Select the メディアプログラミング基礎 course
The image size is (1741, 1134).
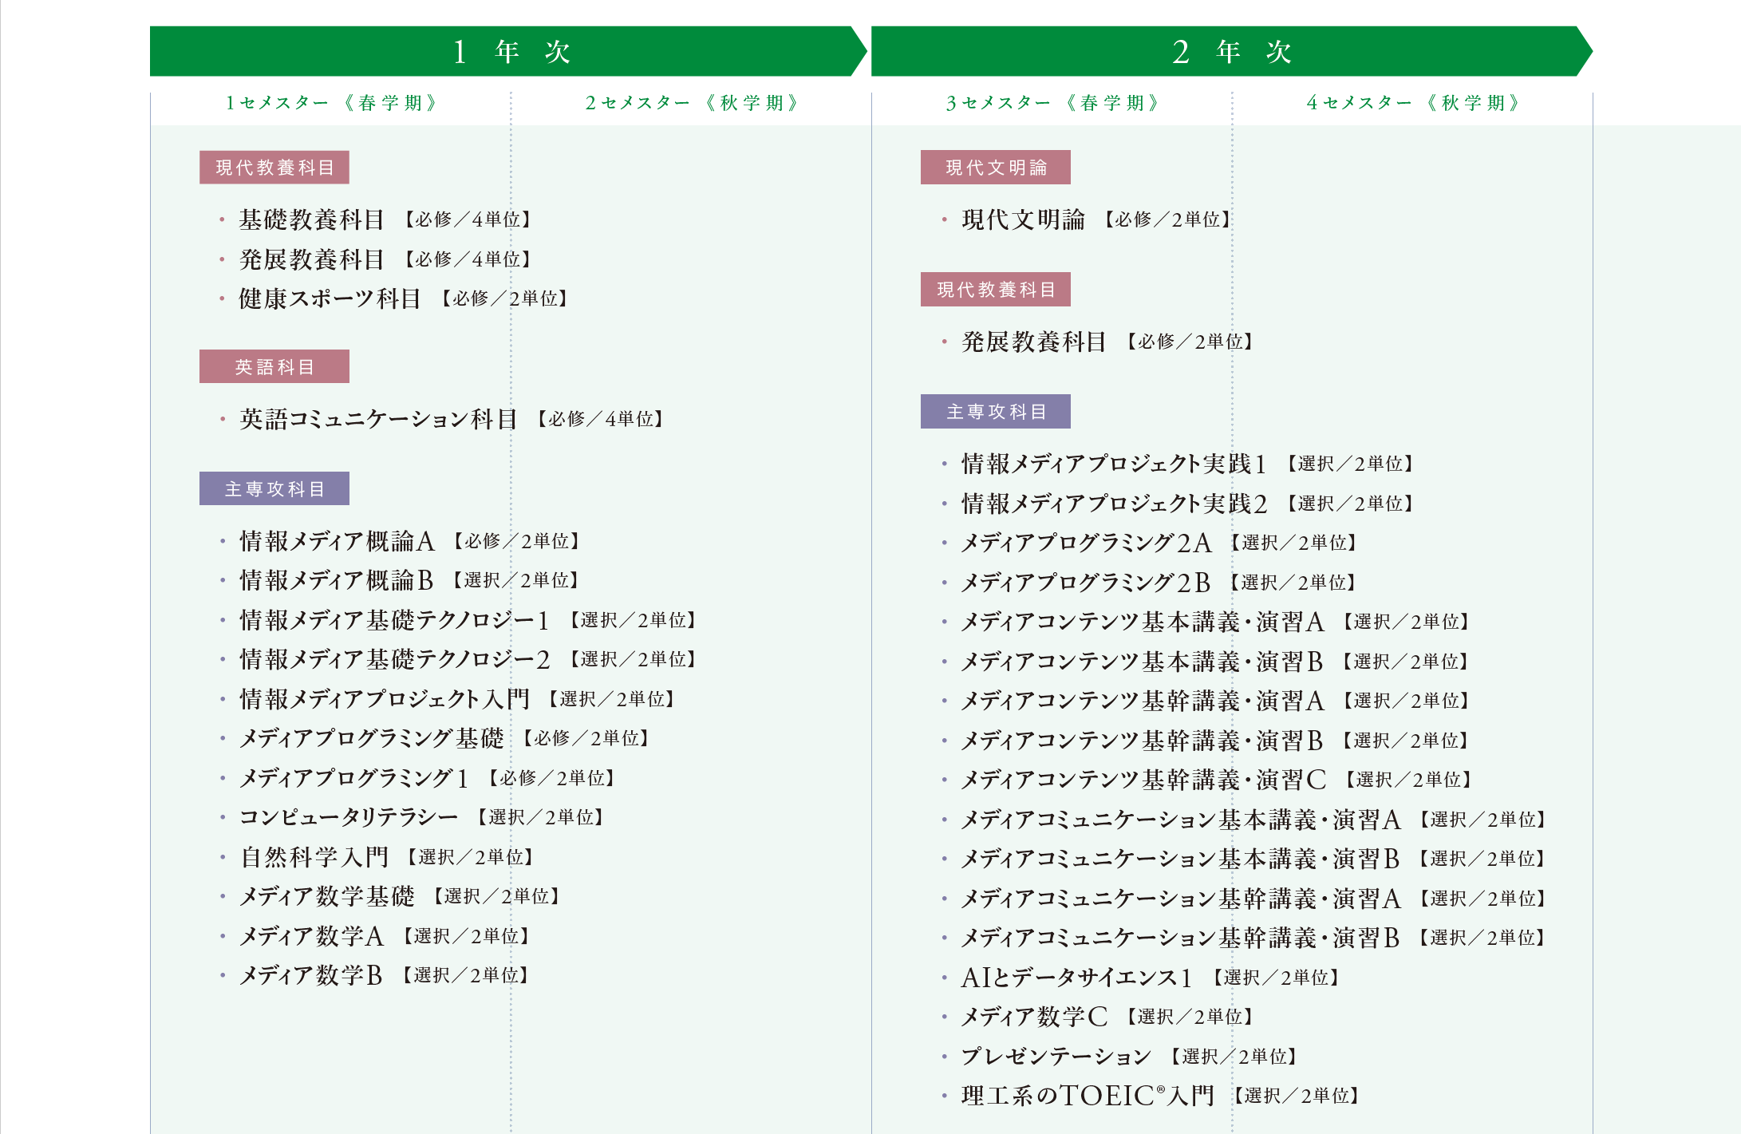tap(444, 738)
